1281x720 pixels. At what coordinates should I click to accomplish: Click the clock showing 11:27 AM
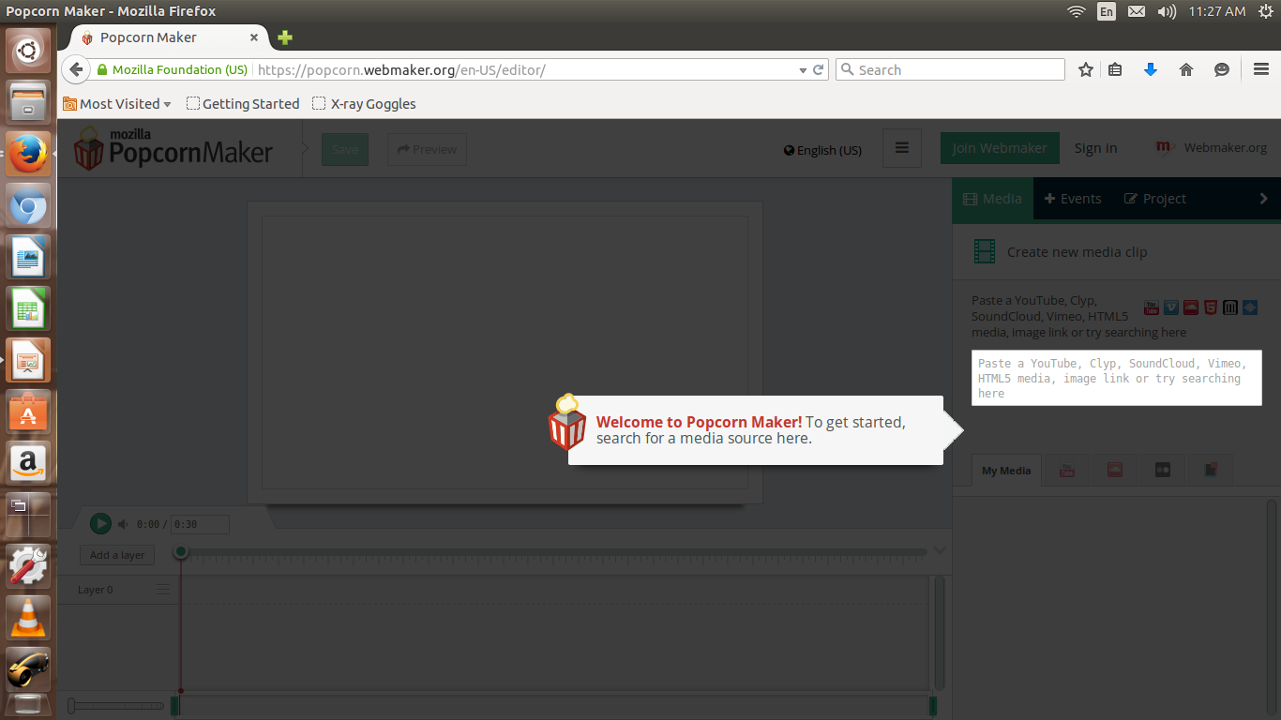(1216, 11)
